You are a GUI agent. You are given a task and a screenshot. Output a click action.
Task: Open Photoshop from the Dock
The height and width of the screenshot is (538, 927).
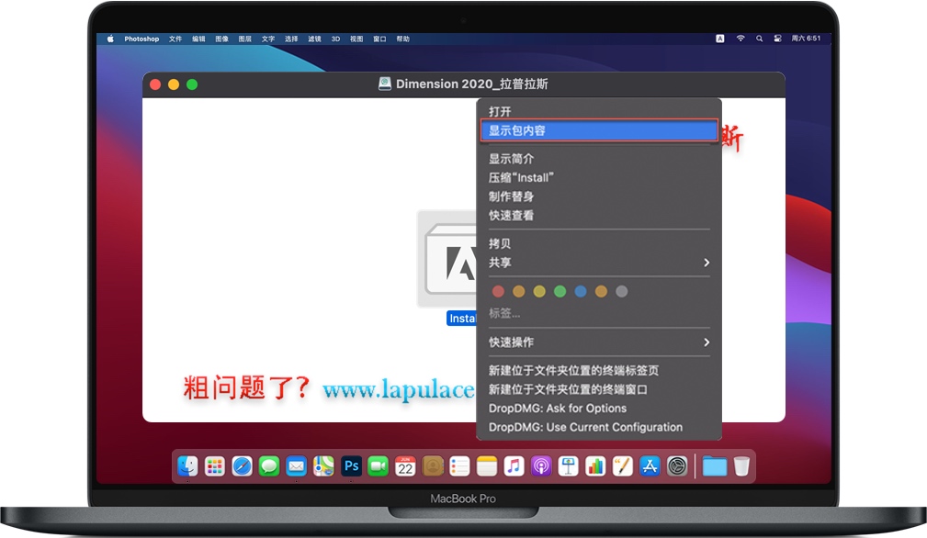pyautogui.click(x=352, y=466)
